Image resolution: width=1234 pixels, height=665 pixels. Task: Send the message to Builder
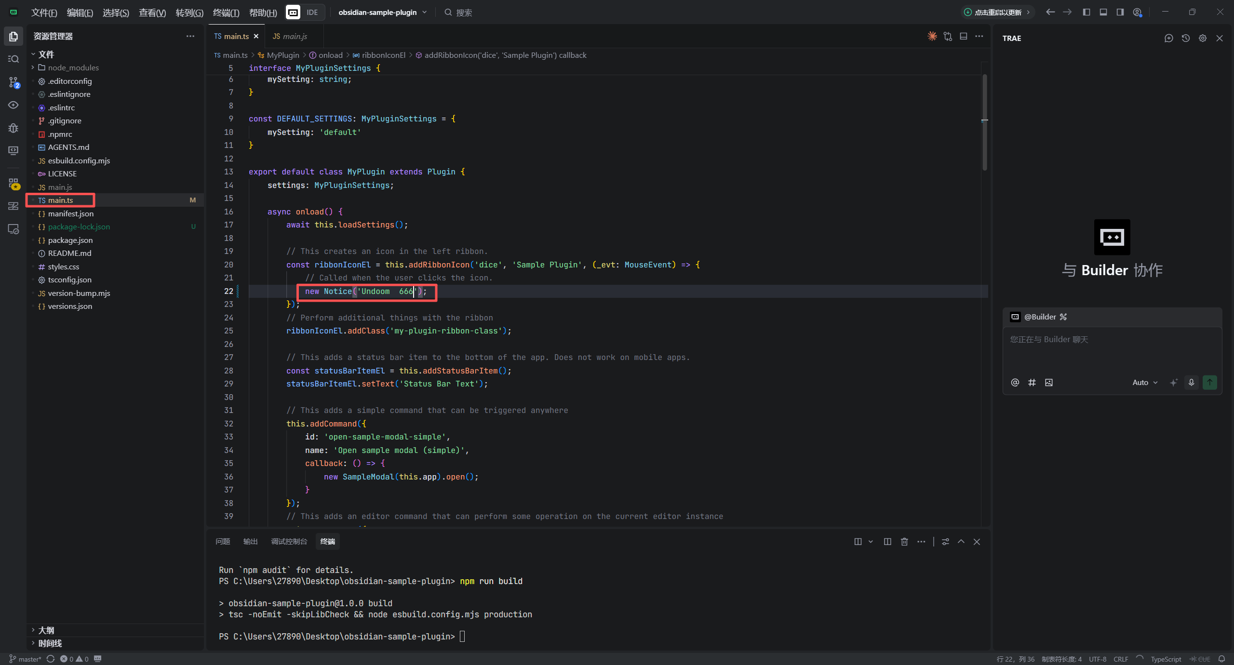[1209, 382]
